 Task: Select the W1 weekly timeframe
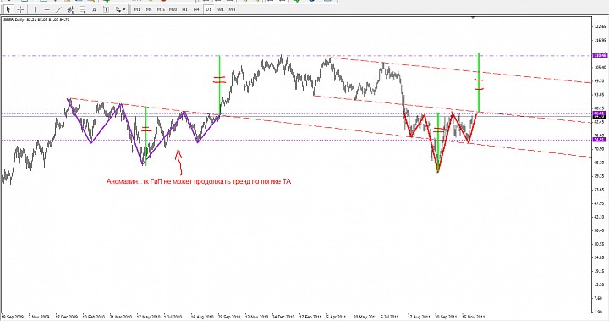pyautogui.click(x=221, y=9)
